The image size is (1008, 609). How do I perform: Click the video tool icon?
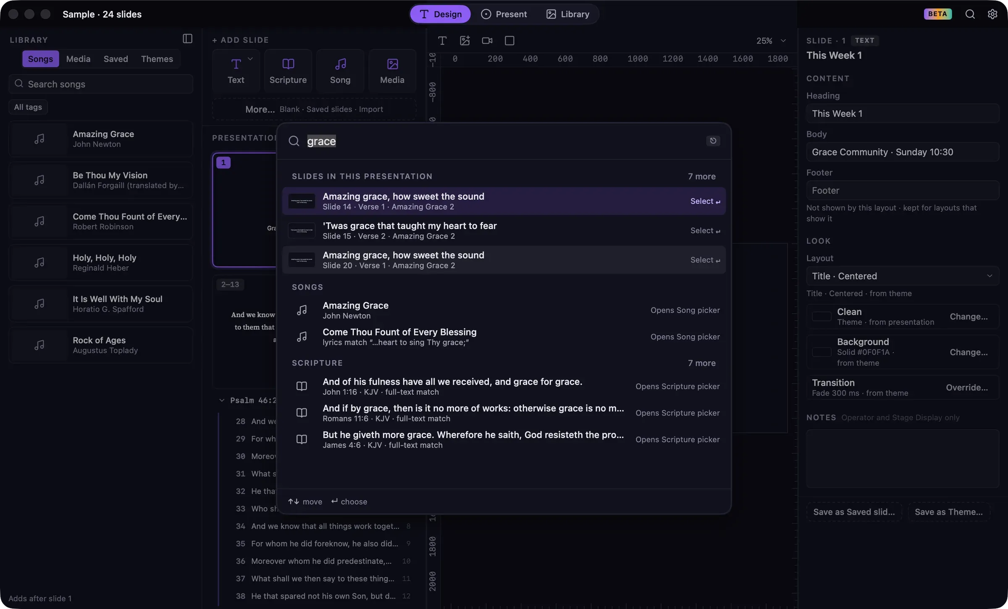[x=487, y=41]
